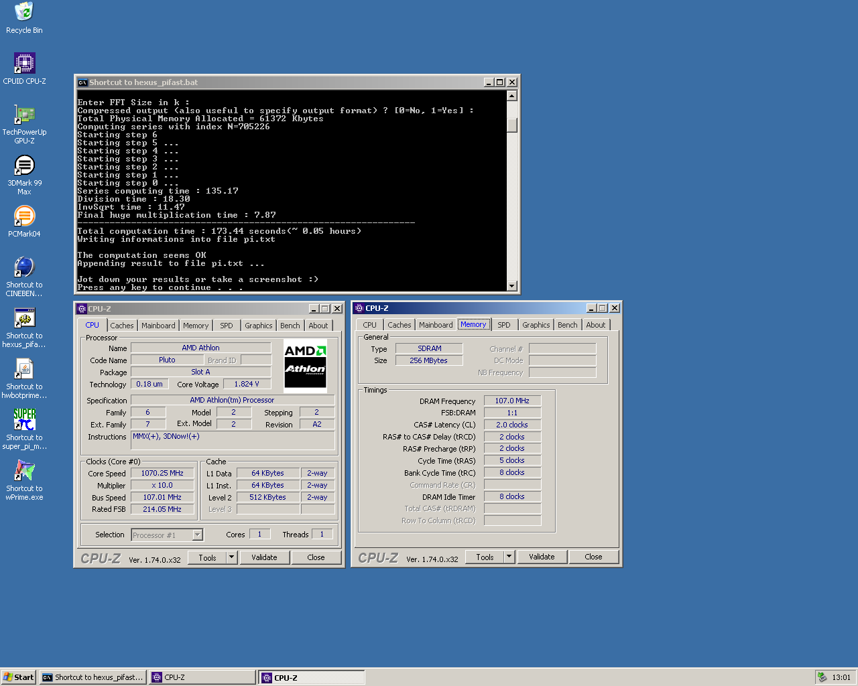The height and width of the screenshot is (686, 858).
Task: Expand Tools dropdown arrow in right CPU-Z window
Action: point(509,557)
